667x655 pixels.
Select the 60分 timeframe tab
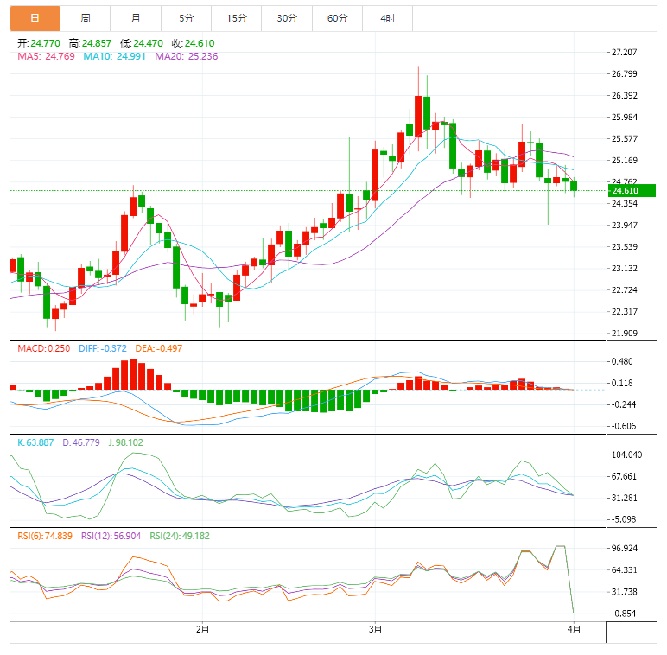337,18
